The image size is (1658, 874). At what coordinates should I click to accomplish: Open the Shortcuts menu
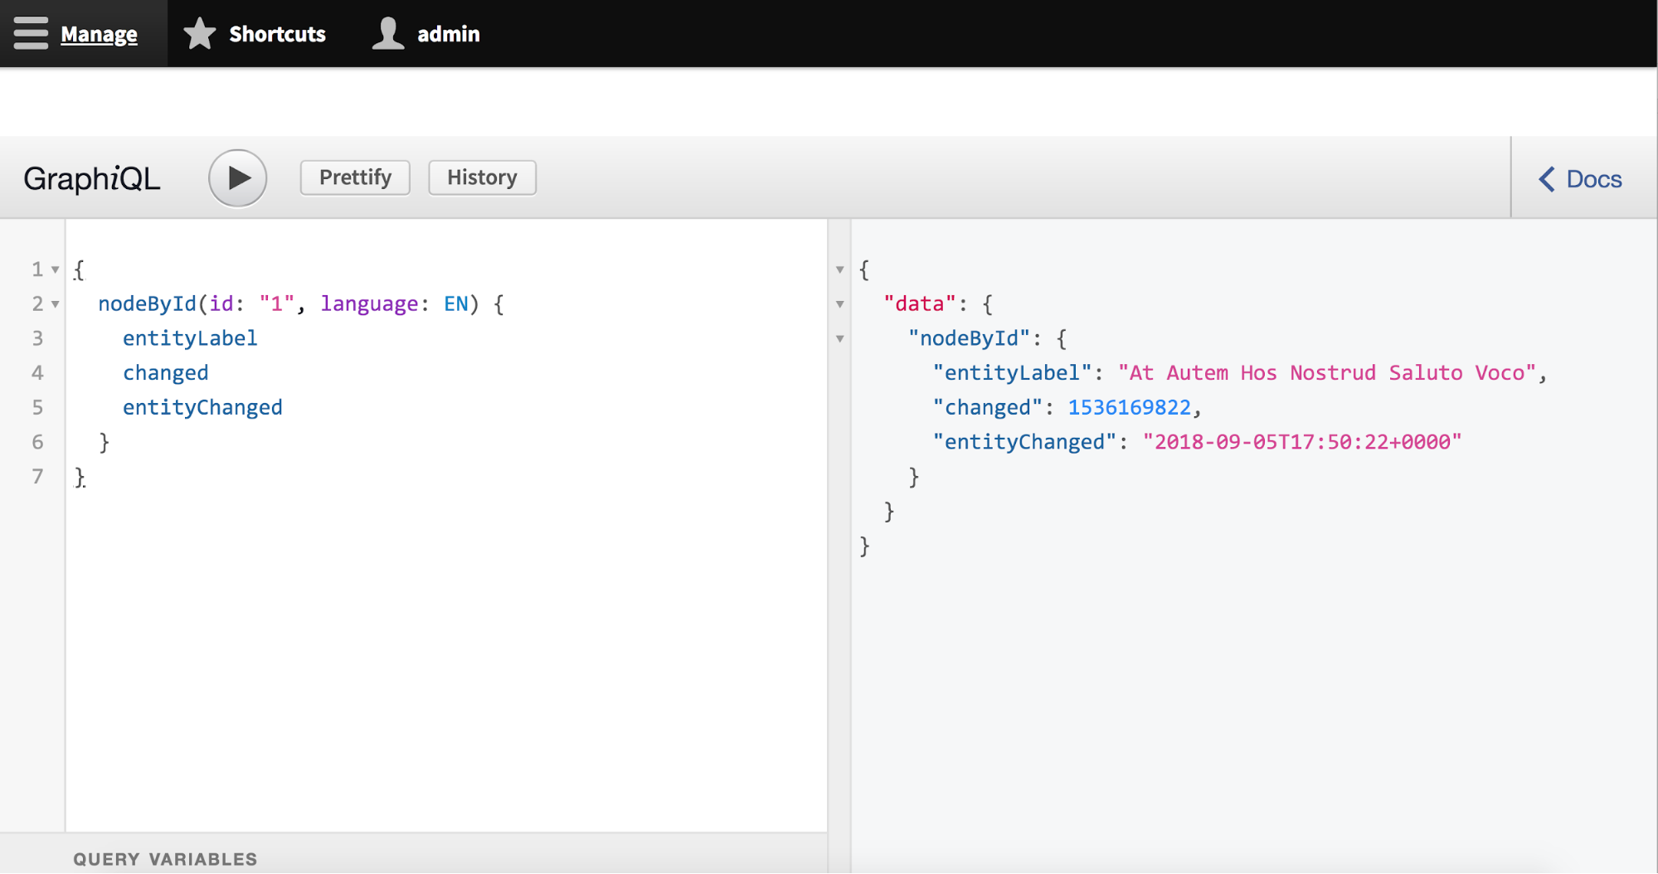(x=277, y=34)
